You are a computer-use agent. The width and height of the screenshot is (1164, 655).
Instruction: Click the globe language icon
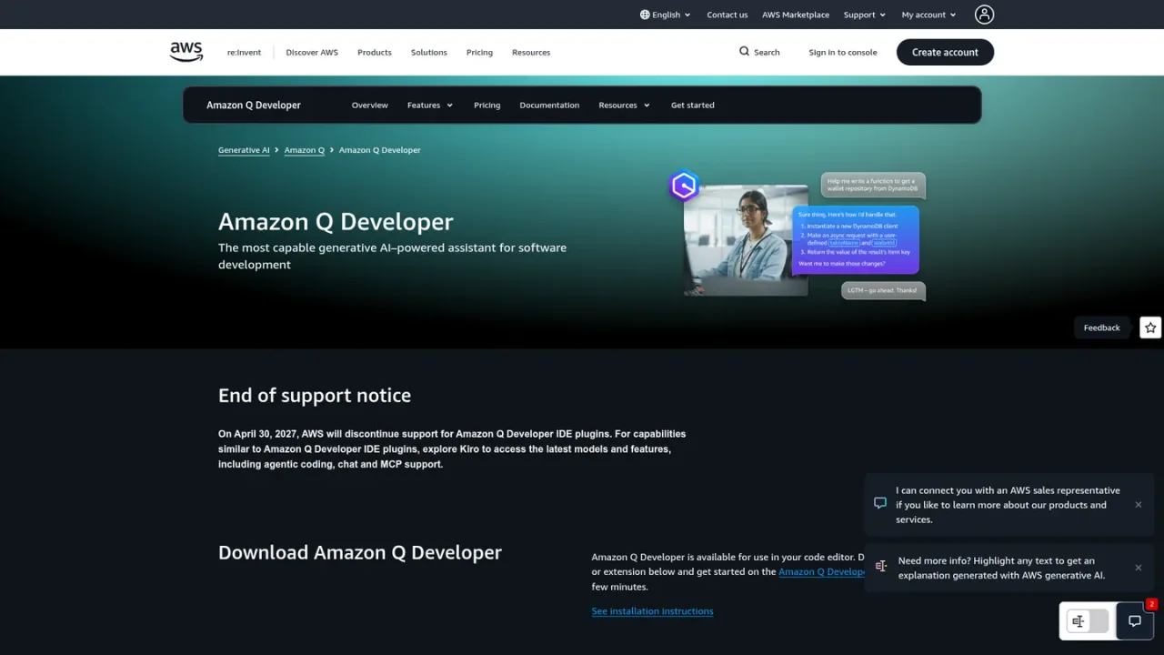645,15
